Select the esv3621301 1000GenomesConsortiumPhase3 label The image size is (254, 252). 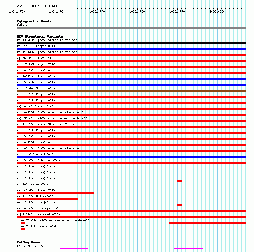[51, 112]
